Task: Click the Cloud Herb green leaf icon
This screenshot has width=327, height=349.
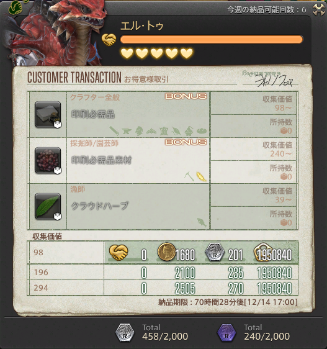Action: point(48,206)
